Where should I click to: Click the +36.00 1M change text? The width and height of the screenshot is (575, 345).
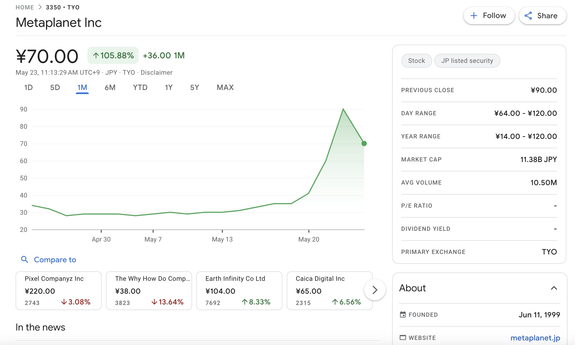point(164,55)
